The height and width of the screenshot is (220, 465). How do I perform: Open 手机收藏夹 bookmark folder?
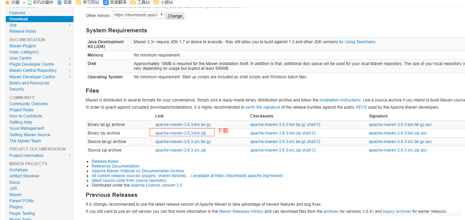[40, 2]
